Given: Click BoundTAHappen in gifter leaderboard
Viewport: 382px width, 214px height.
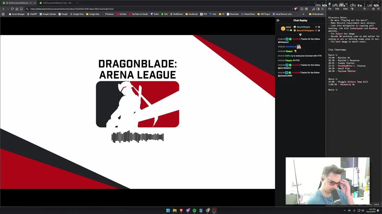Looking at the screenshot, I should (x=305, y=30).
